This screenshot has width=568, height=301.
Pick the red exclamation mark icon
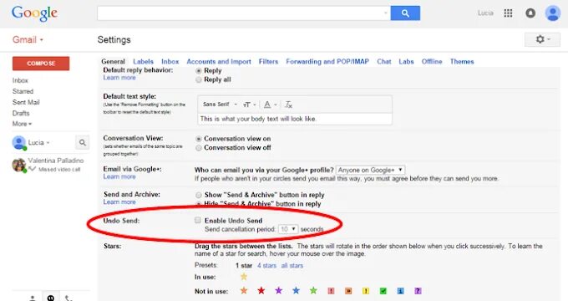coord(331,291)
